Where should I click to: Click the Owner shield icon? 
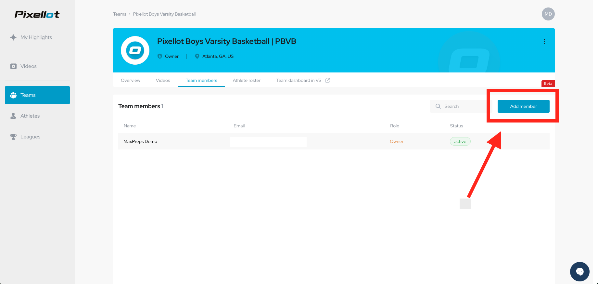(x=160, y=56)
